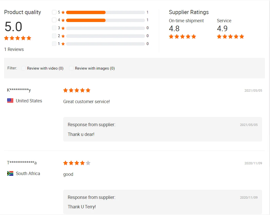The width and height of the screenshot is (270, 215).
Task: Tick the 2 star rating filter checkbox
Action: [54, 36]
